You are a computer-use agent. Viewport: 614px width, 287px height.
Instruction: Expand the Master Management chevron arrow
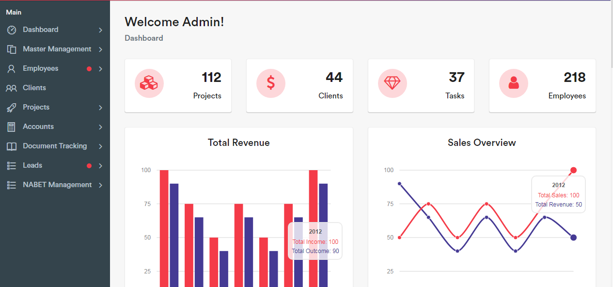100,49
